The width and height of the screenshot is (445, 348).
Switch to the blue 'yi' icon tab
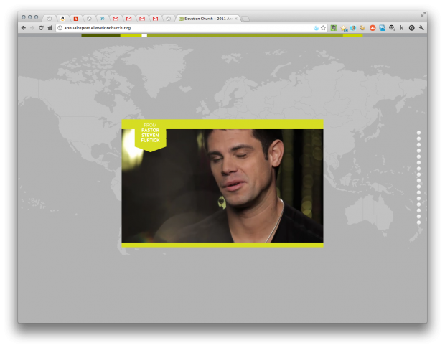pos(103,19)
